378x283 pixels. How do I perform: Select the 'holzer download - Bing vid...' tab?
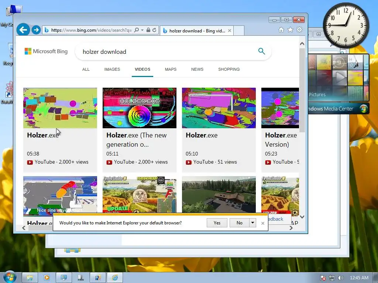click(197, 31)
